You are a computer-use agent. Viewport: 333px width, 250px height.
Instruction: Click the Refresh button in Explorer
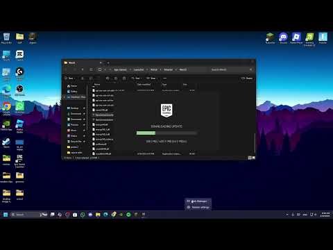point(91,69)
